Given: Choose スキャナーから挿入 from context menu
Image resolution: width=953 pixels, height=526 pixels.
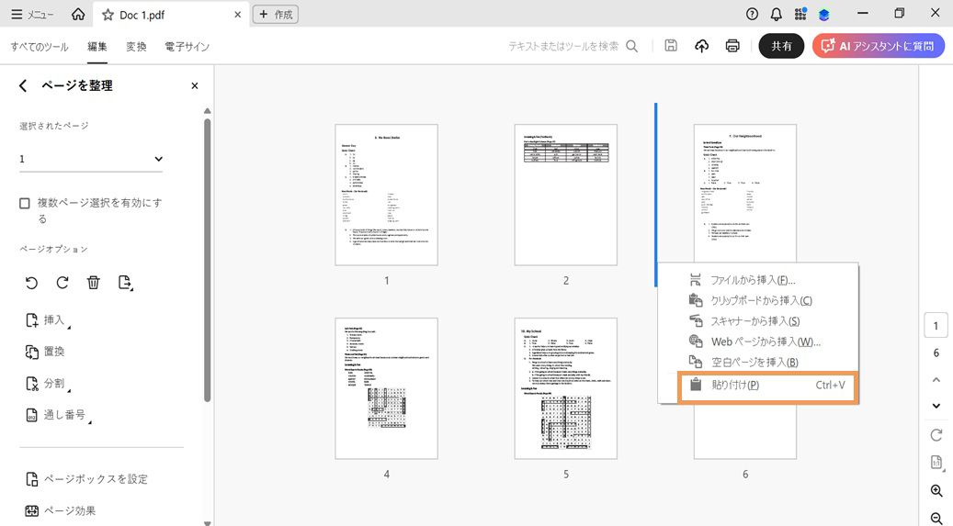Looking at the screenshot, I should click(x=758, y=321).
